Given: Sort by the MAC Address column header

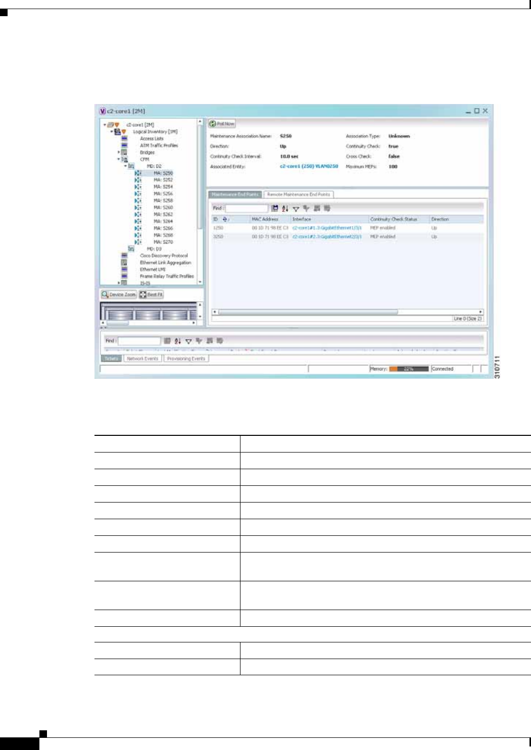Looking at the screenshot, I should pyautogui.click(x=270, y=219).
